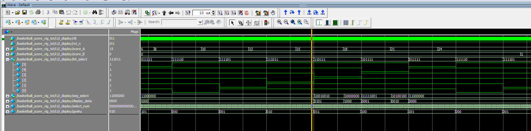Click the Copy icon
The height and width of the screenshot is (131, 531).
tap(55, 13)
